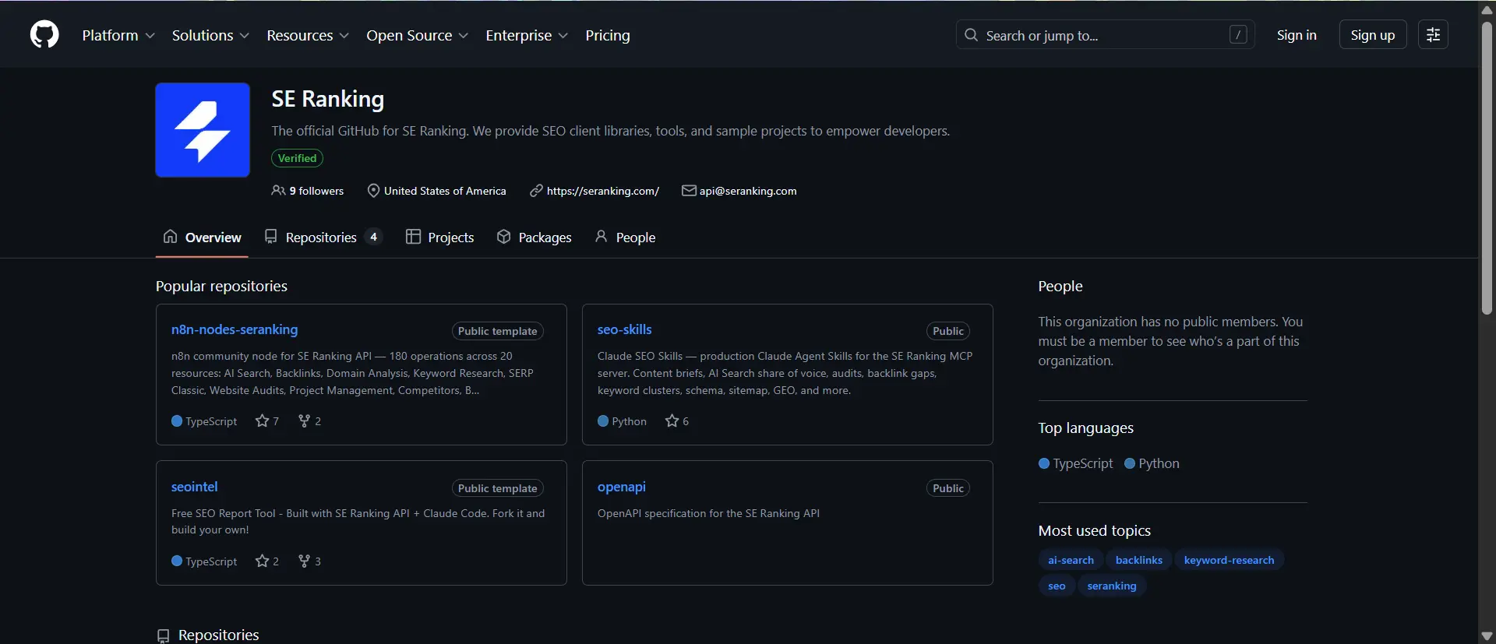Click the link icon beside seranking.com URL
The image size is (1496, 644).
(x=536, y=191)
